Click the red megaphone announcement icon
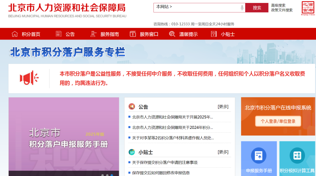316x176 pixels. pos(29,78)
